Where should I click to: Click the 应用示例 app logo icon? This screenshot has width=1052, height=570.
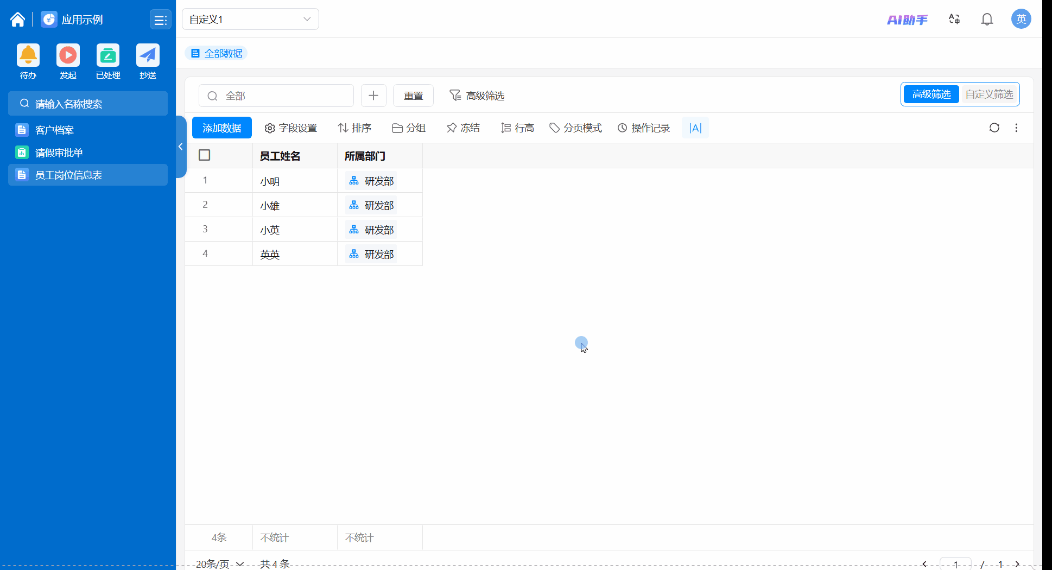coord(49,20)
